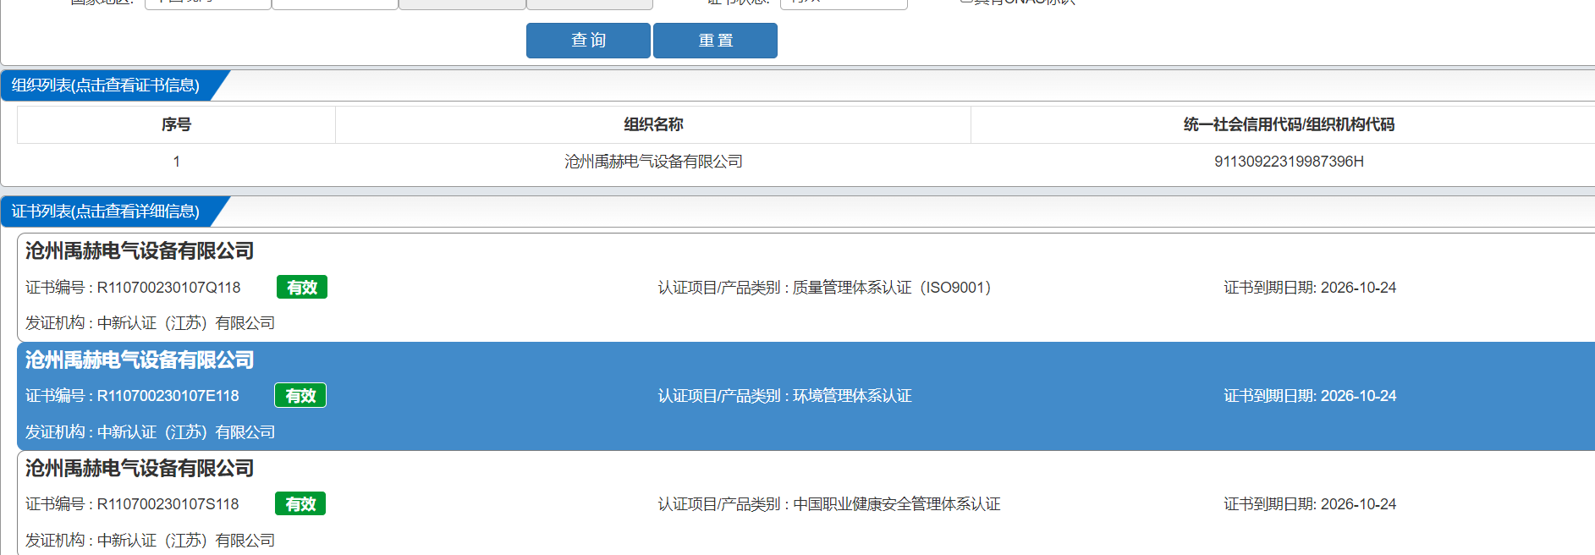Viewport: 1595px width, 555px height.
Task: Click 发证机构 line in the Q118 certificate card
Action: click(x=150, y=323)
